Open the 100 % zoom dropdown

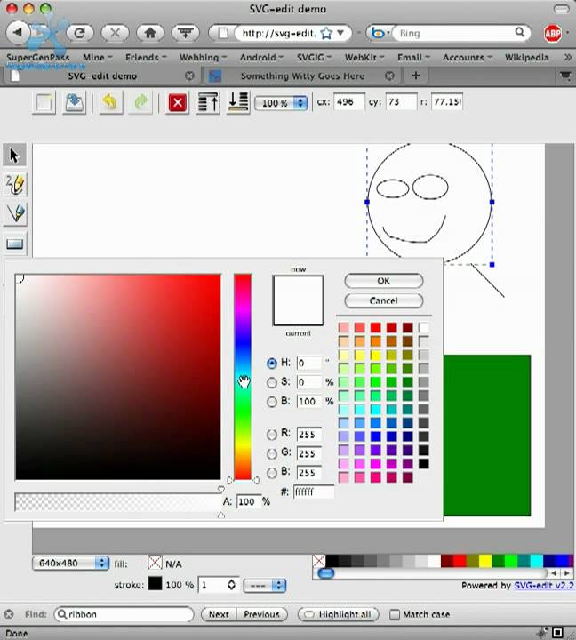pos(281,103)
